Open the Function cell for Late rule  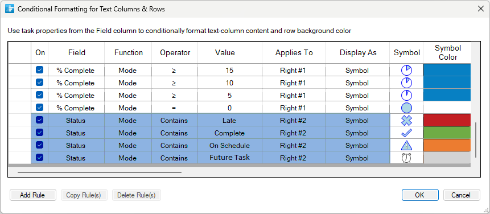pyautogui.click(x=128, y=120)
